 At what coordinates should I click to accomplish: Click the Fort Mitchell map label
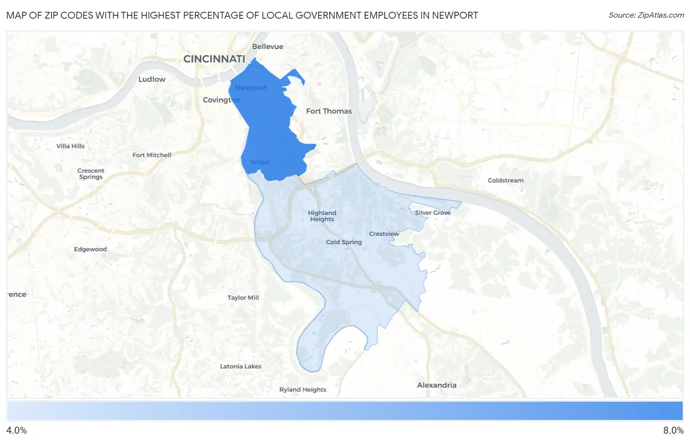152,155
